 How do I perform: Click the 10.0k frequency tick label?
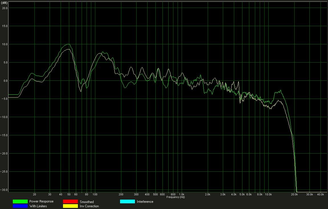[268, 194]
